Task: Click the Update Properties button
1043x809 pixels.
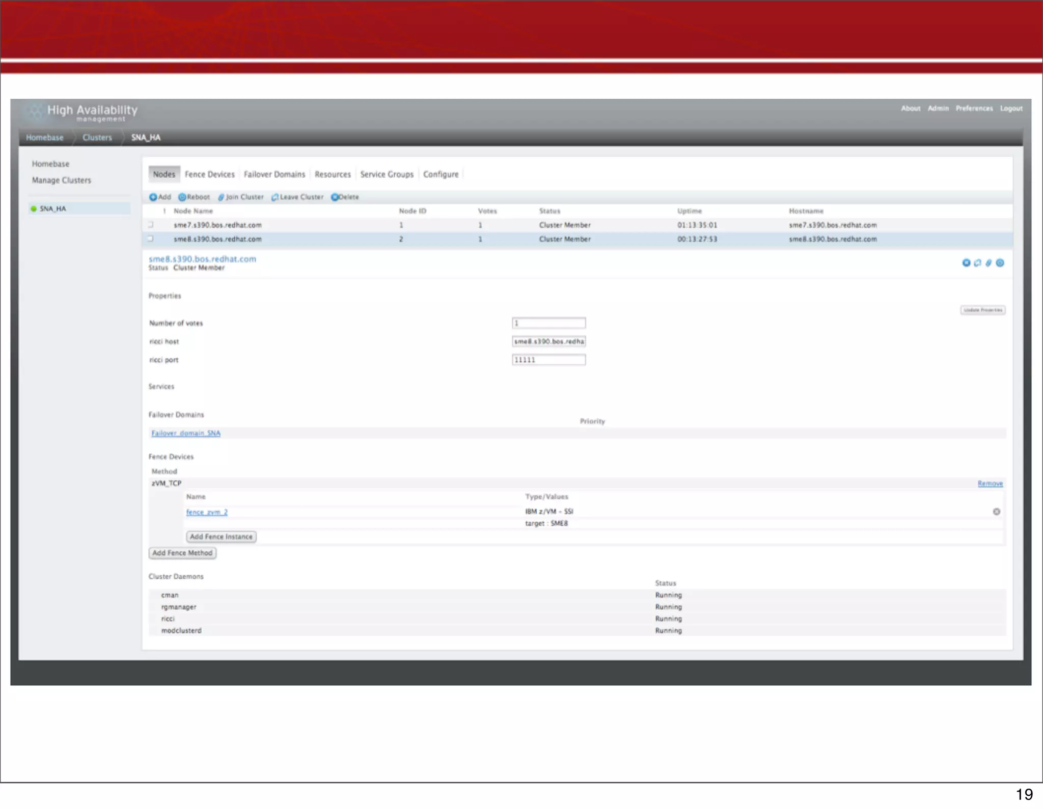Action: (982, 310)
